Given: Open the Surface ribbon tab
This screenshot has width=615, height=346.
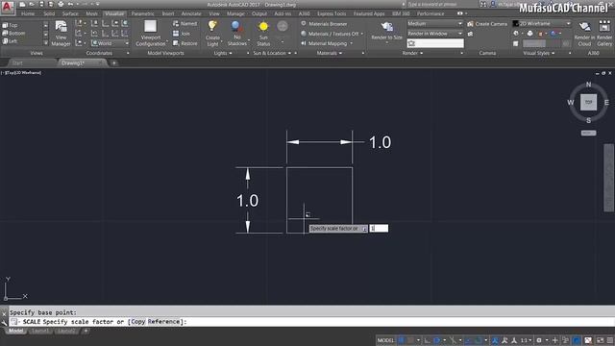Looking at the screenshot, I should (70, 13).
